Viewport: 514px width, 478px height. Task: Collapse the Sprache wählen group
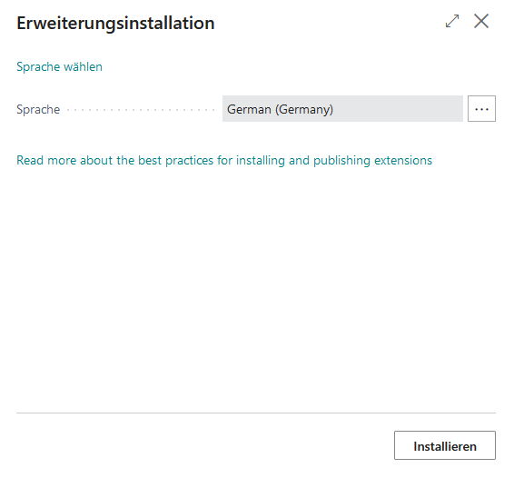(59, 67)
